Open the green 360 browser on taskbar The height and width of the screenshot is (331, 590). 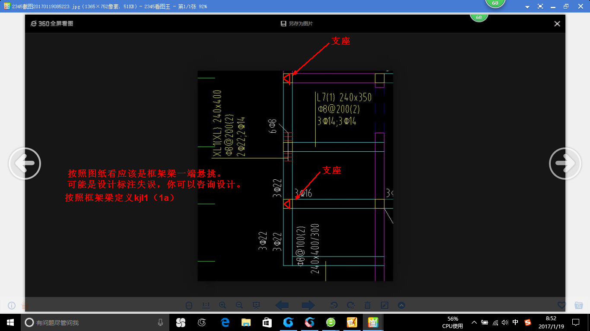(x=330, y=322)
